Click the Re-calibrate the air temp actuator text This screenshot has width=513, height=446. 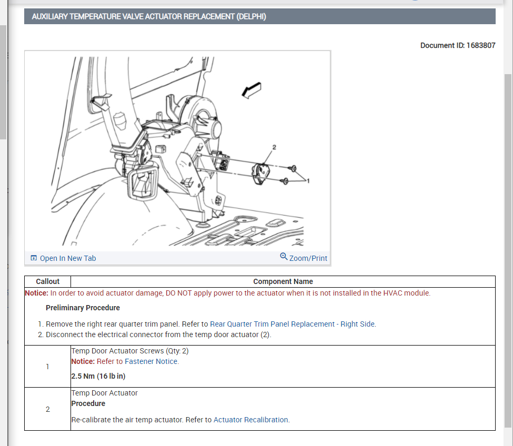click(x=180, y=420)
